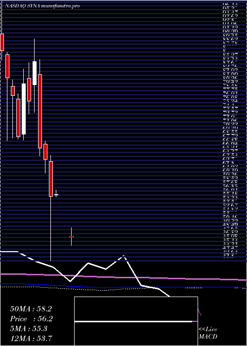Click the Price : 56.2 value
This screenshot has width=247, height=346.
coord(31,319)
